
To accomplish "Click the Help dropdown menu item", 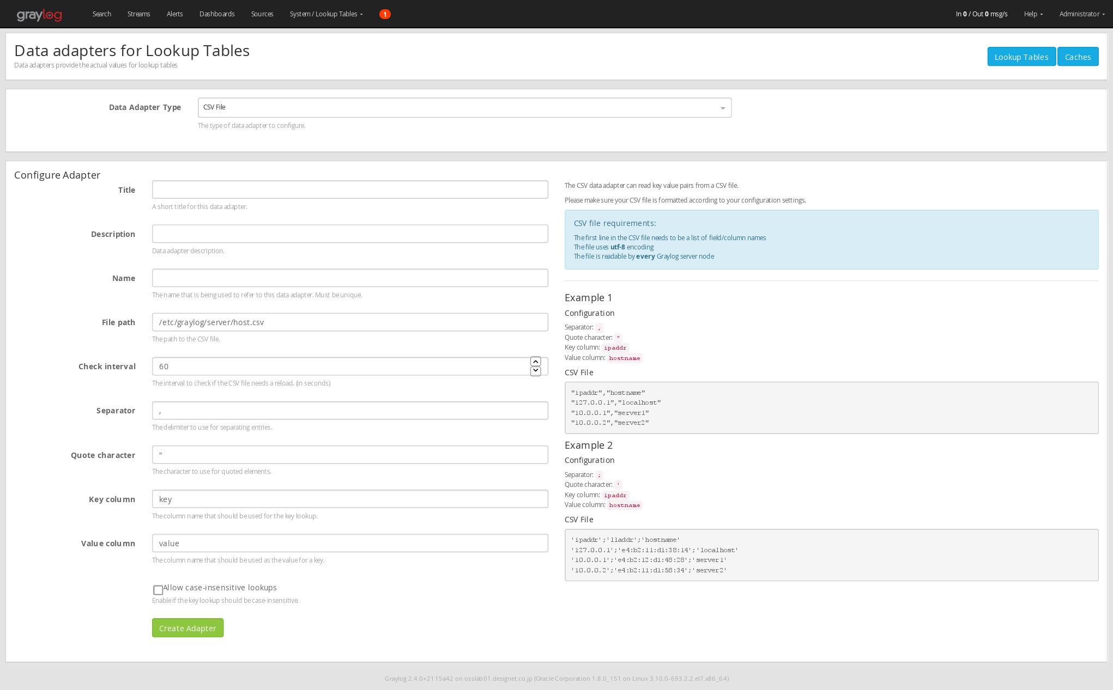I will point(1032,14).
